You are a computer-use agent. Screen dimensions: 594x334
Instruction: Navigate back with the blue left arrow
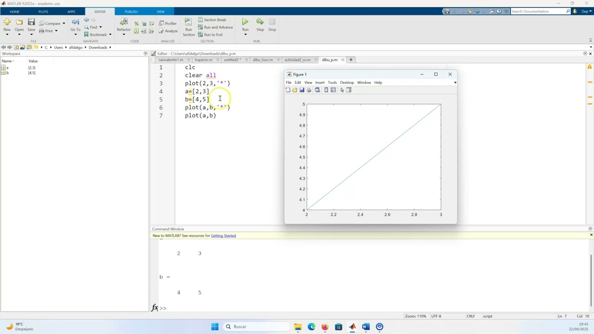click(86, 20)
